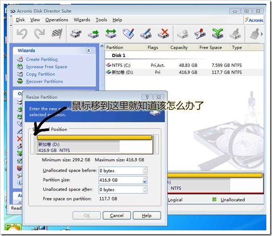Collapse the Wizards panel chevron

tap(89, 51)
